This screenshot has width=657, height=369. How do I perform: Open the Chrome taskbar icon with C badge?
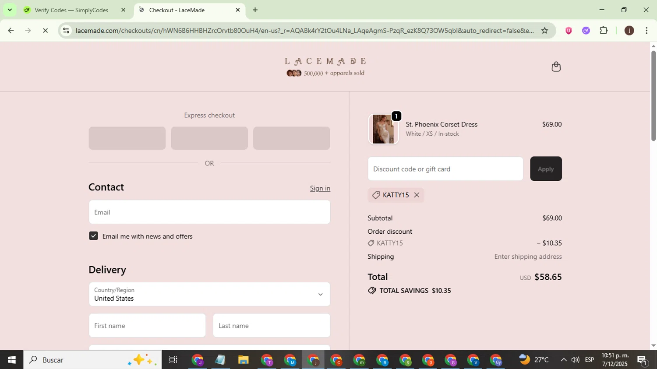(x=336, y=360)
